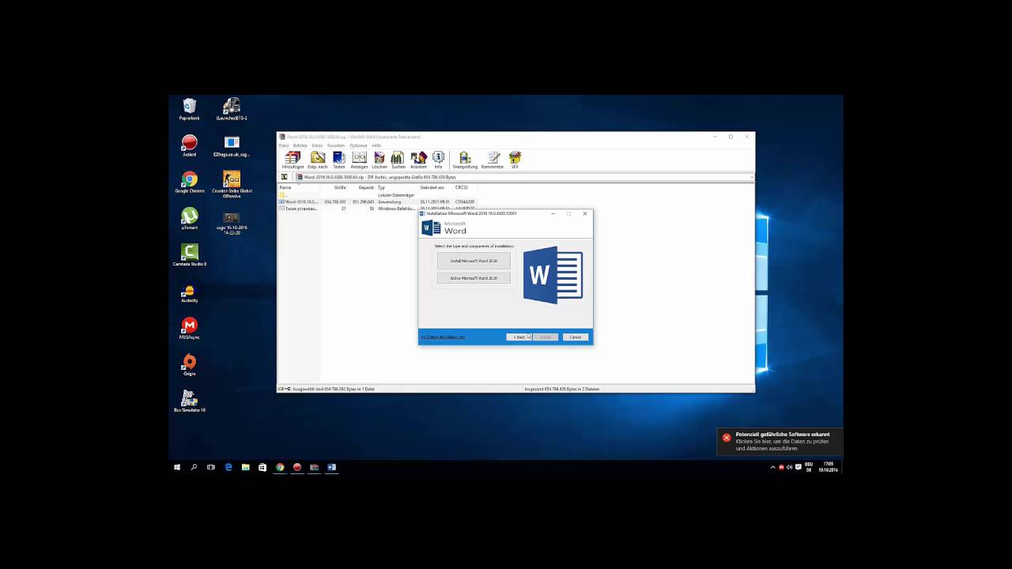The height and width of the screenshot is (569, 1012).
Task: Click Active Microsoft Word 2016 button
Action: pyautogui.click(x=474, y=278)
